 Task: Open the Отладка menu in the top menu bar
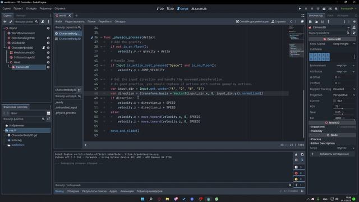click(x=31, y=8)
